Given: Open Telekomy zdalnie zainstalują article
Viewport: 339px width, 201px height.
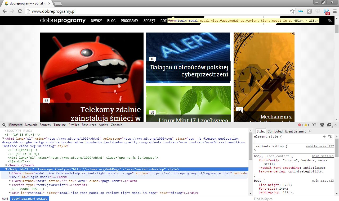Looking at the screenshot, I should coord(106,113).
